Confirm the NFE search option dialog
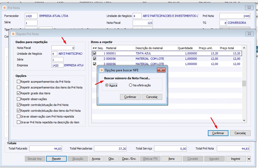 pos(130,97)
